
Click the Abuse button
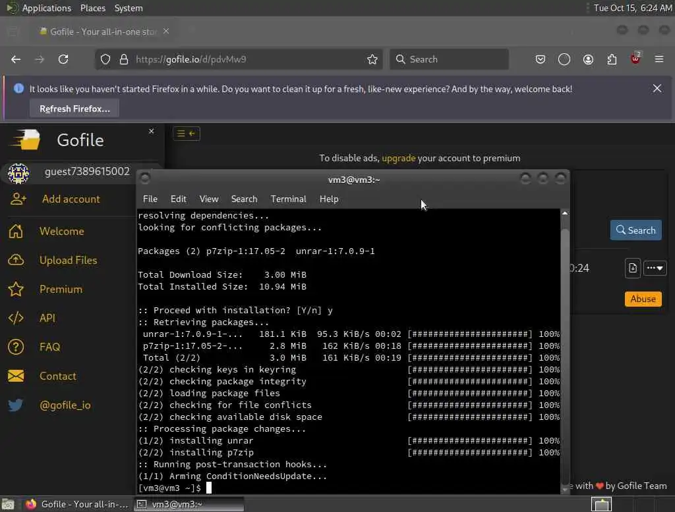(643, 299)
